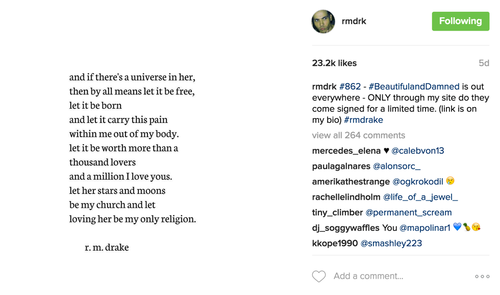500x295 pixels.
Task: View the 23.2k likes list
Action: click(x=334, y=63)
